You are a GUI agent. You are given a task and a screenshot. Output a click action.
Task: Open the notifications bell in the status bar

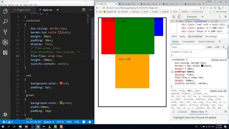pyautogui.click(x=90, y=122)
